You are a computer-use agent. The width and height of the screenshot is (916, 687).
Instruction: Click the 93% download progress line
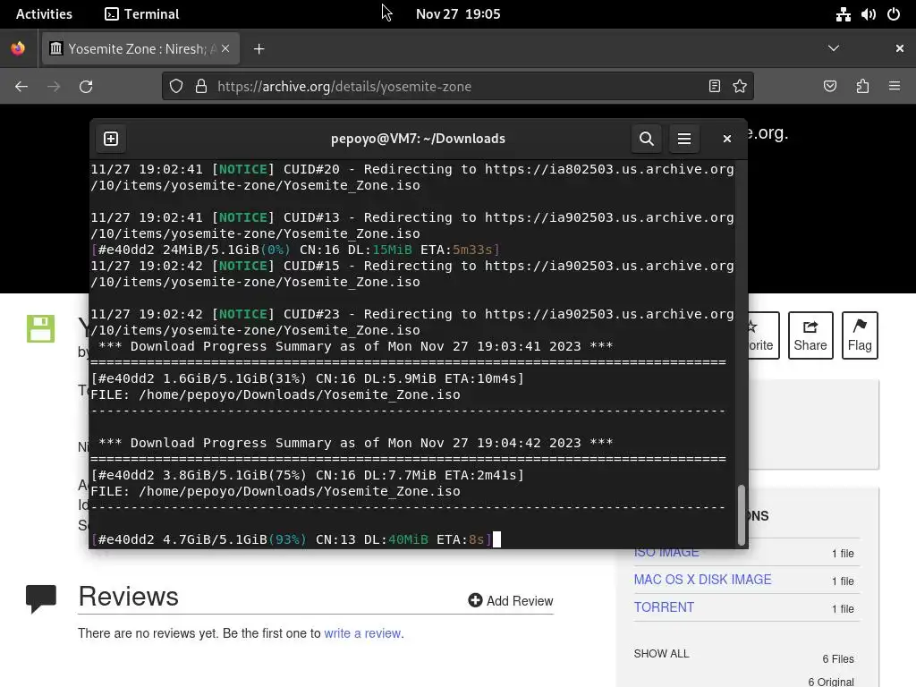[x=291, y=539]
